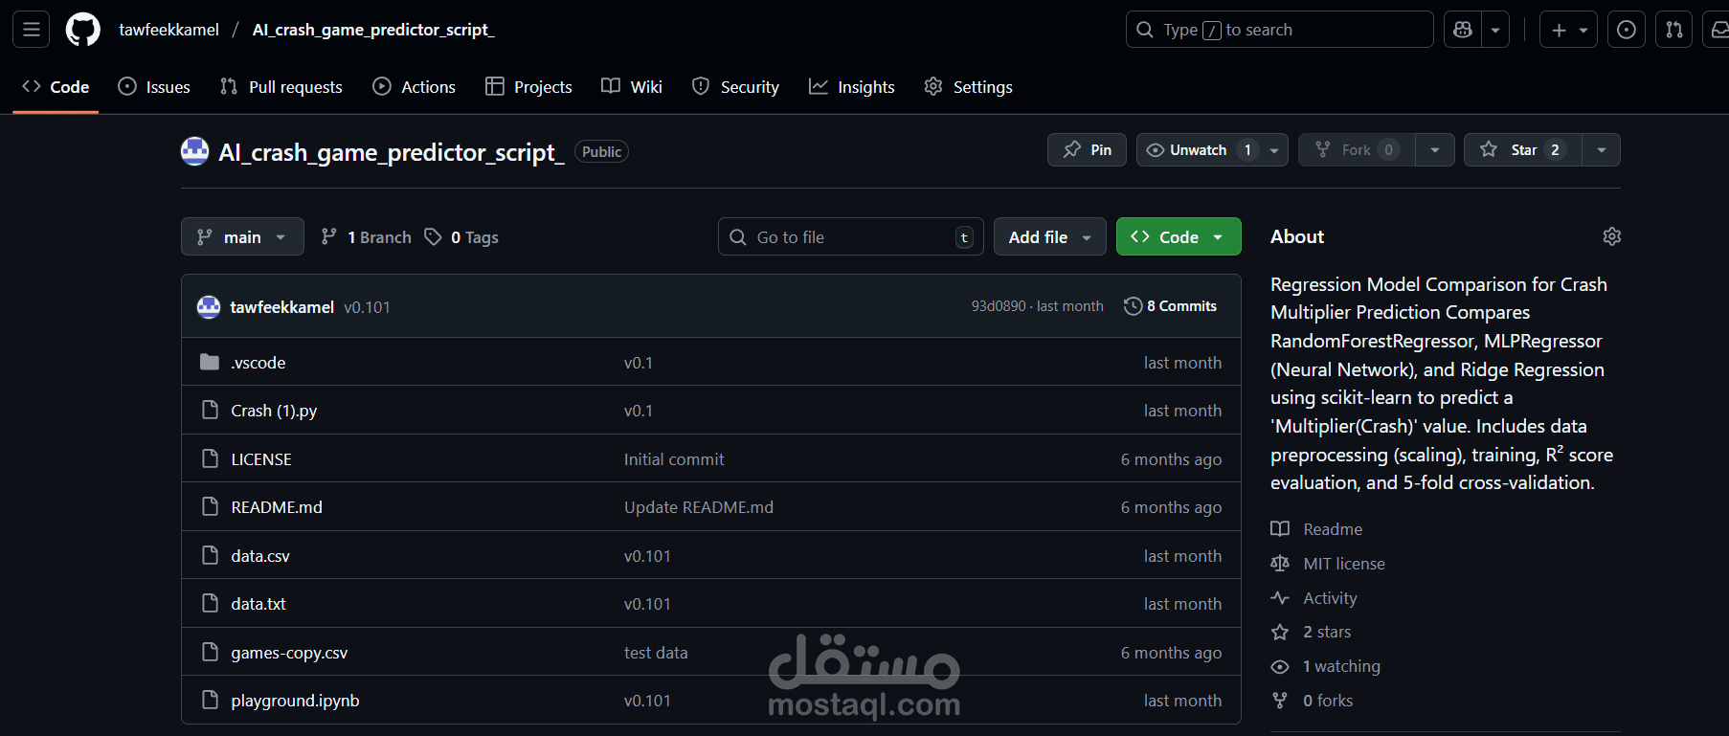The height and width of the screenshot is (736, 1729).
Task: Open the .vscode folder
Action: 258,363
